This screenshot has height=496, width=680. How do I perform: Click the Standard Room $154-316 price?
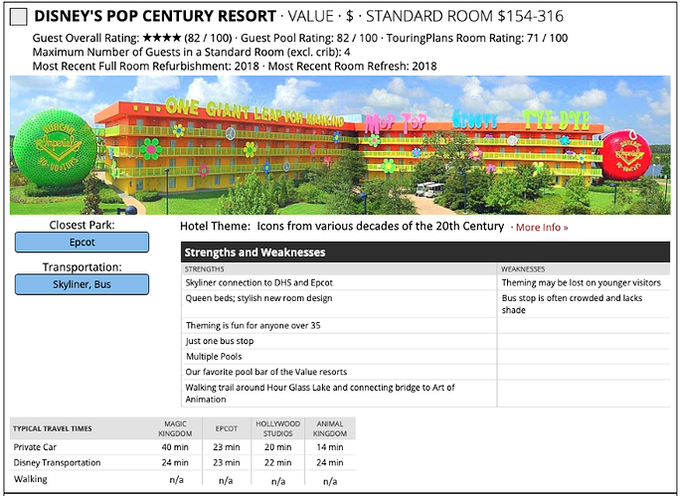coord(465,16)
